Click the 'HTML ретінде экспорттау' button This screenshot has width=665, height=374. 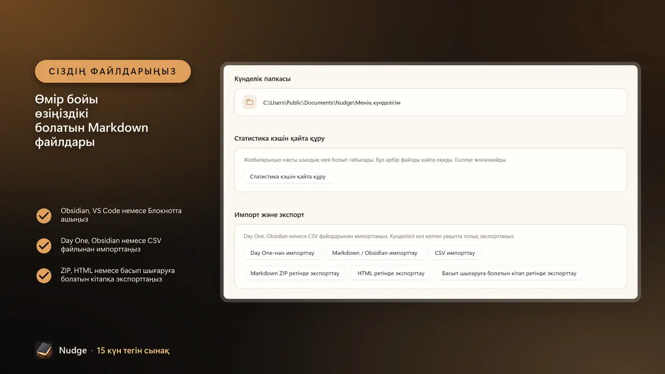(x=391, y=273)
